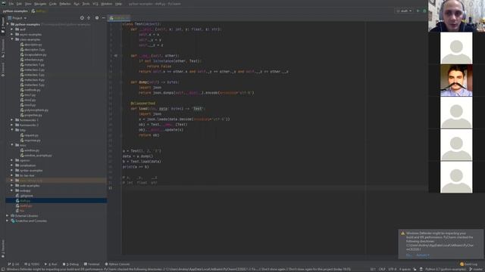
Task: Open the Event Log
Action: click(x=468, y=264)
